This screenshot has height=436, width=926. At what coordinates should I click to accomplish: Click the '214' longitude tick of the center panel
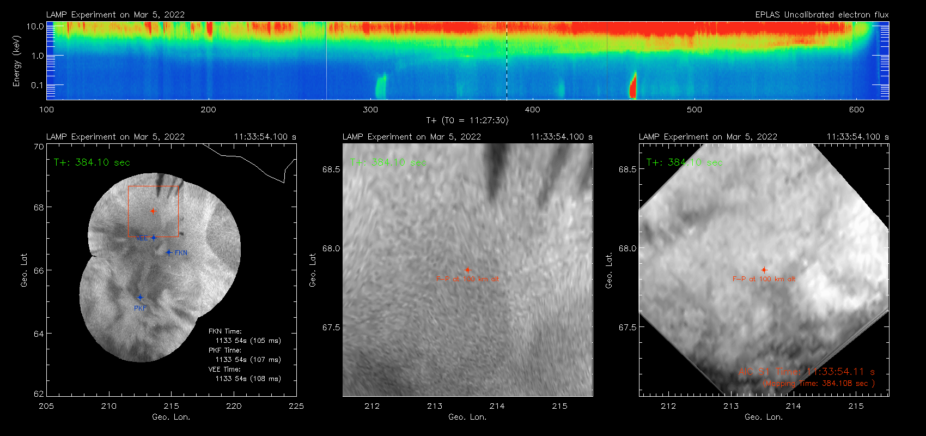pos(497,406)
